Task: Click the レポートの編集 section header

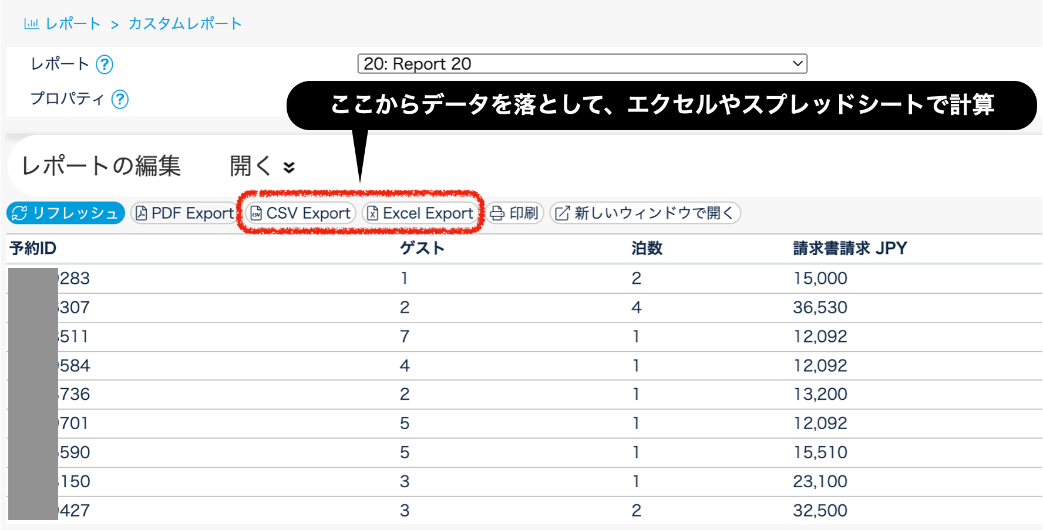Action: pyautogui.click(x=101, y=166)
